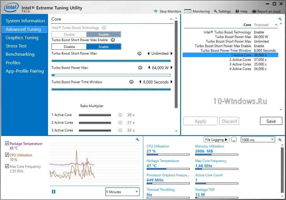Click the 2 Active Cores ratio slider
Screen dimensions: 286x200
point(95,123)
